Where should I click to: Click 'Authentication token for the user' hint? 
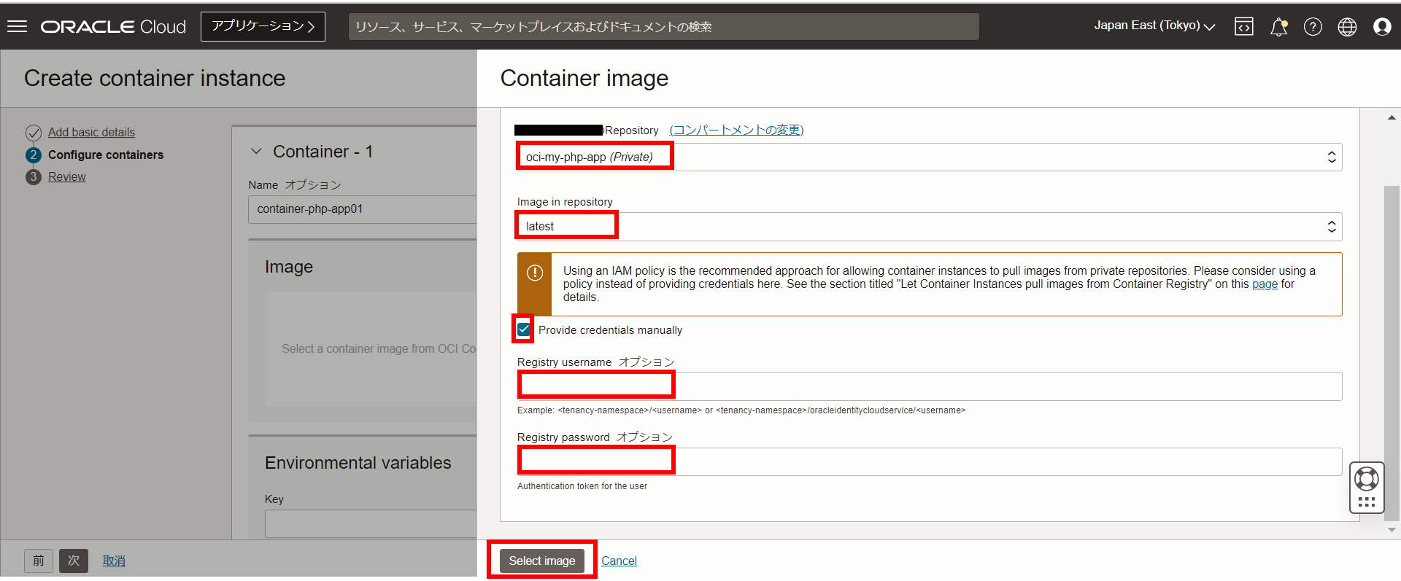582,486
